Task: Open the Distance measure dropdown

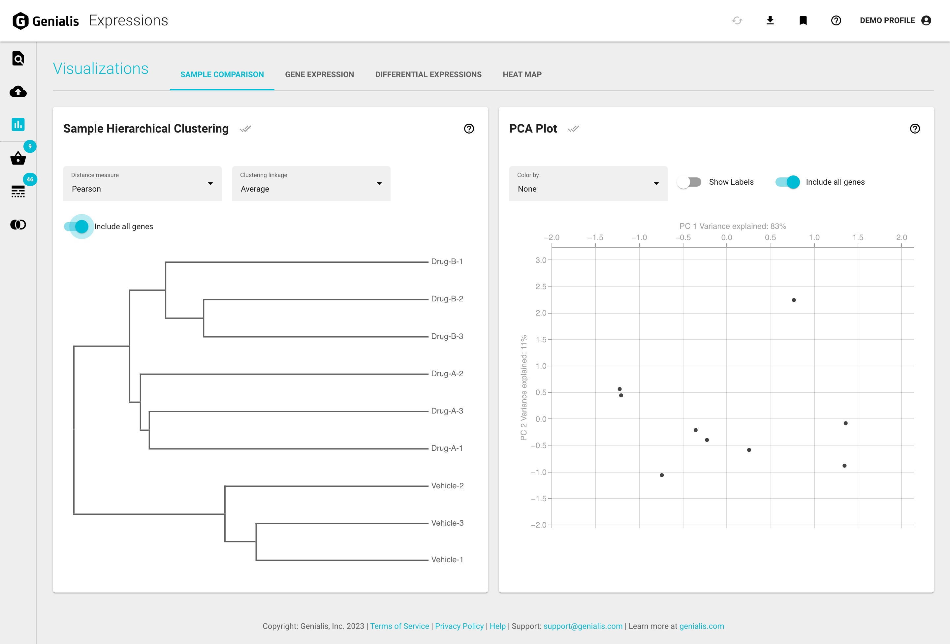Action: [x=142, y=183]
